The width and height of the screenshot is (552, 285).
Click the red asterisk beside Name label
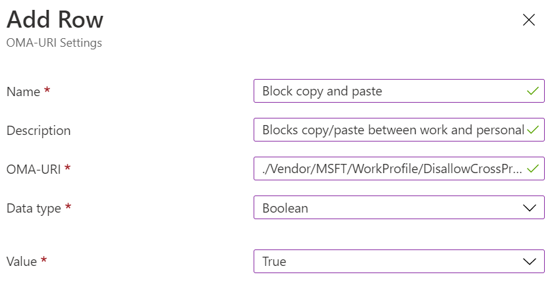[x=47, y=90]
